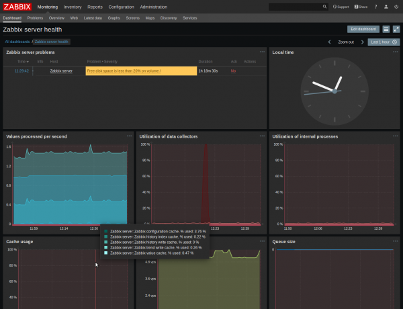Switch to the Latest data tab
Screen dimensions: 403x309
[93, 18]
